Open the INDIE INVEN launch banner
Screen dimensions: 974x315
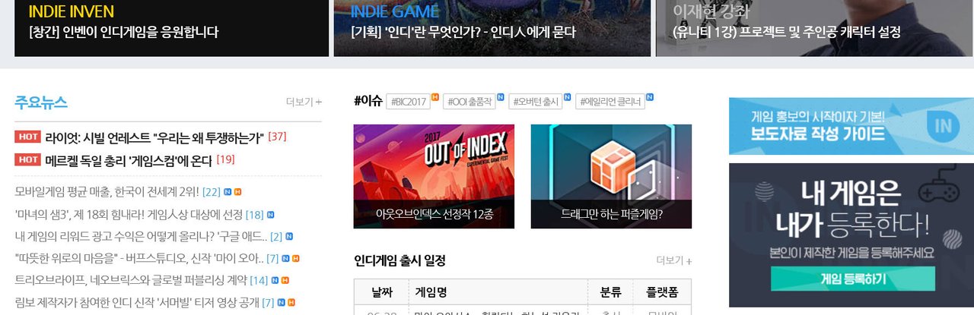click(x=171, y=28)
